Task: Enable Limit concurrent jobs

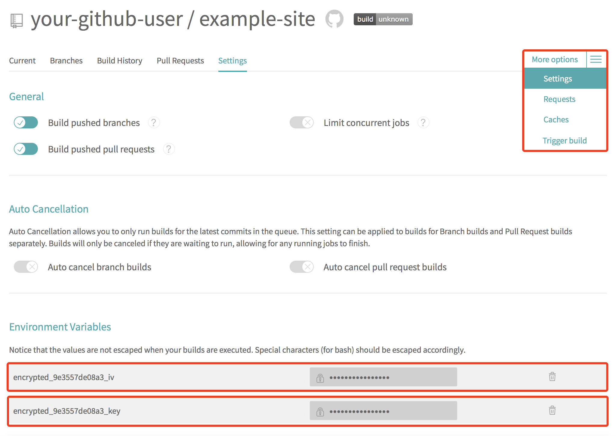Action: [x=301, y=122]
